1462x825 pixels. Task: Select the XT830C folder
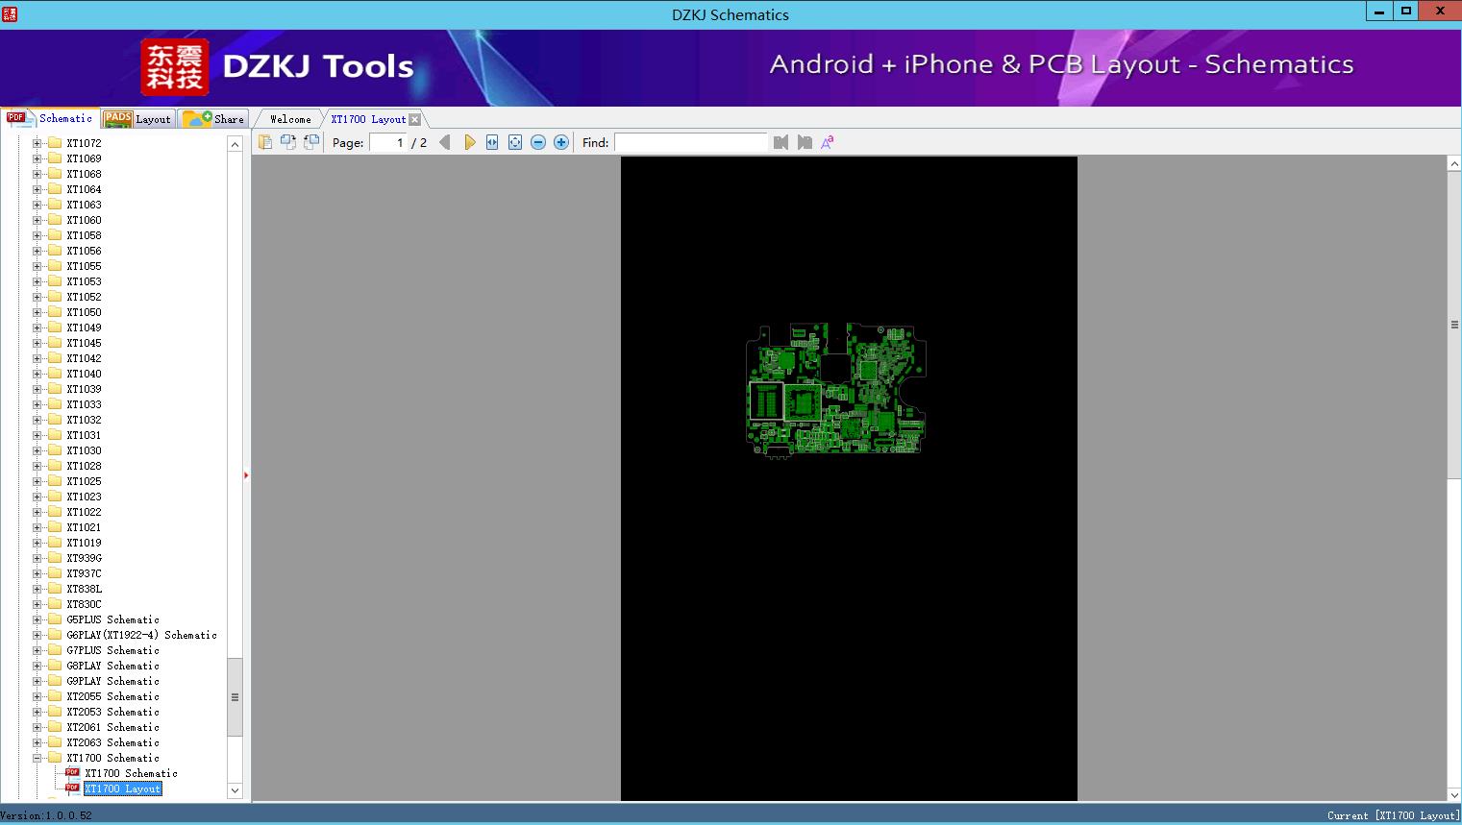pyautogui.click(x=84, y=604)
